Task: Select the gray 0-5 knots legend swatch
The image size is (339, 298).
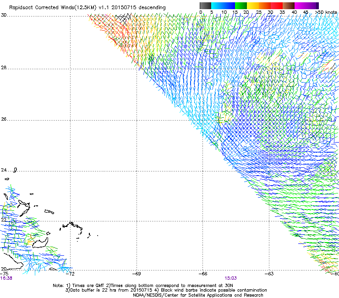Action: pyautogui.click(x=205, y=6)
